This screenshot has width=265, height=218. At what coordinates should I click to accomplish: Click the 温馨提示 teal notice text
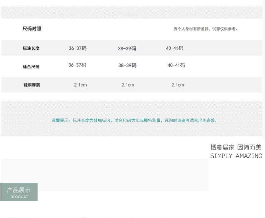(134, 120)
